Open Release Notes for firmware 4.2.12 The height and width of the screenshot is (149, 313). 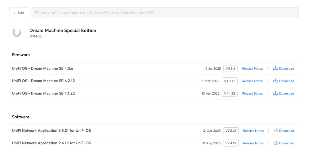click(x=252, y=81)
